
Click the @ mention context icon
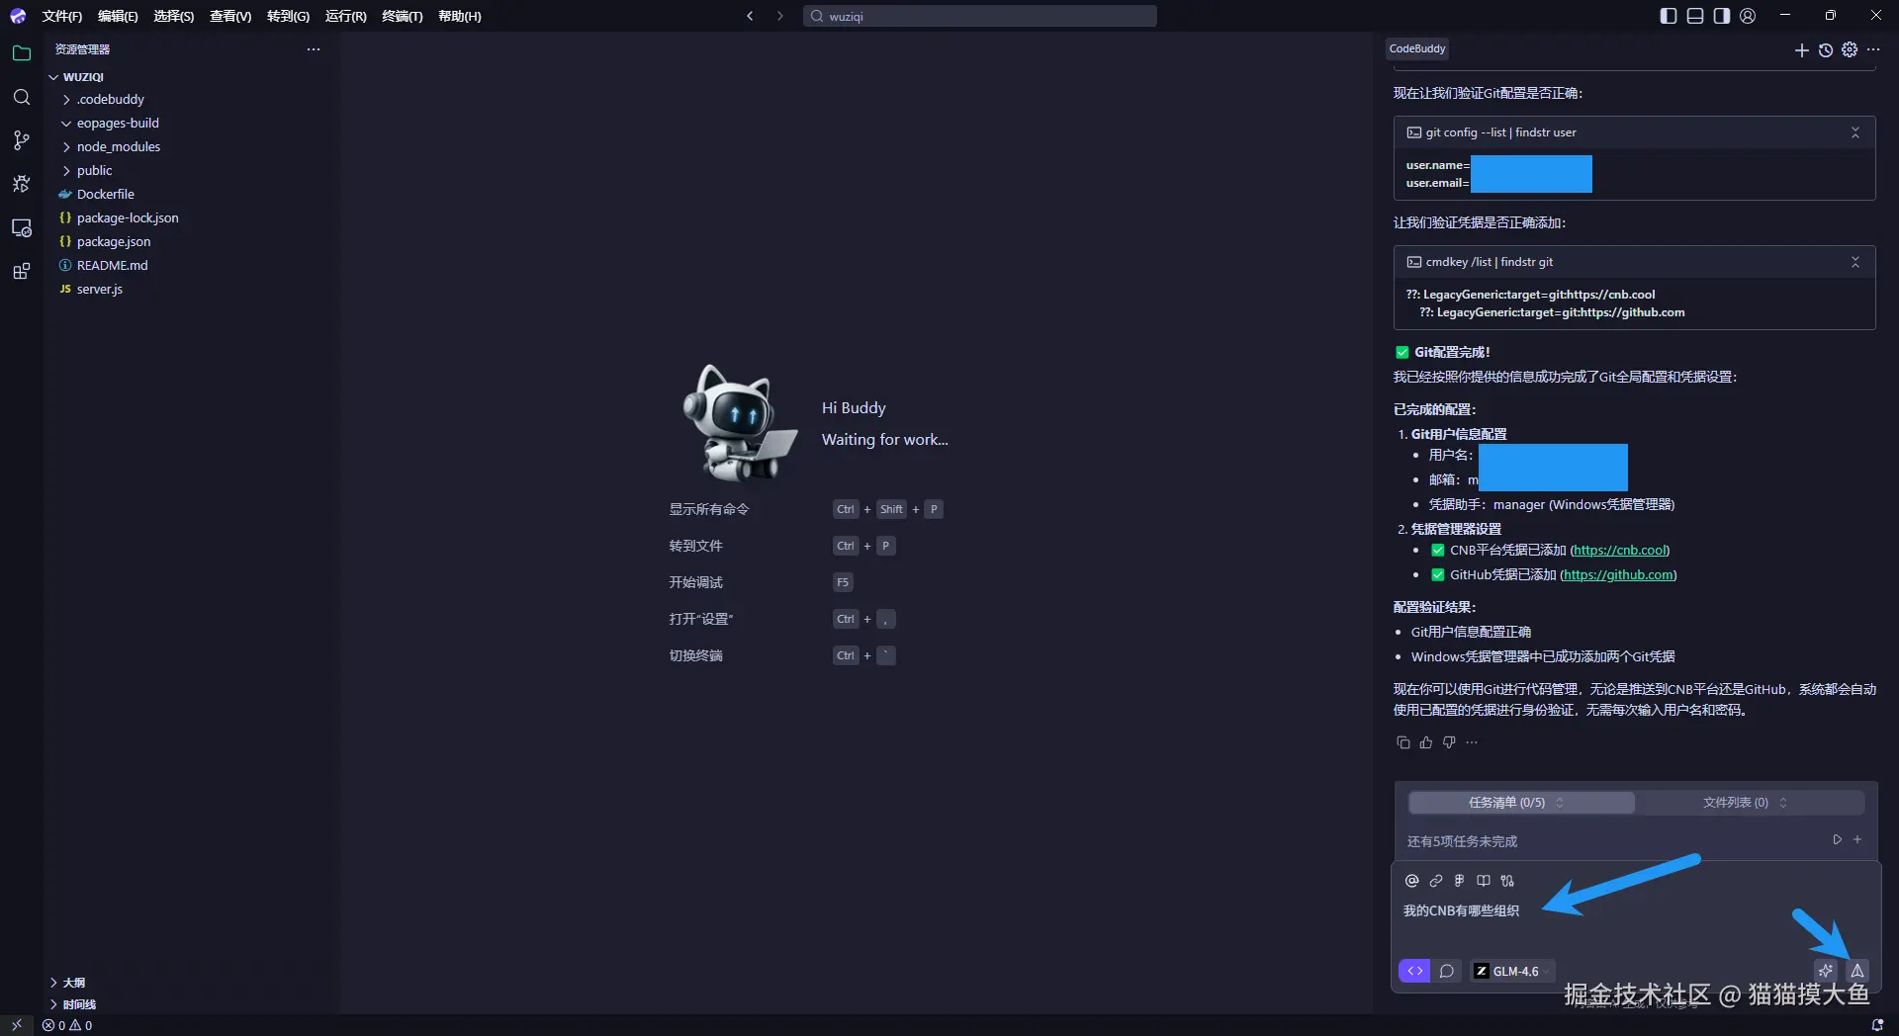pos(1412,881)
